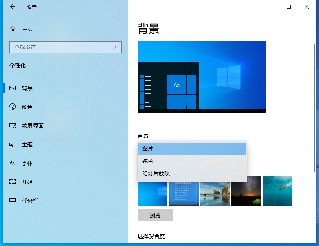Select 图片 in the background dropdown list
319x246 pixels.
point(192,149)
